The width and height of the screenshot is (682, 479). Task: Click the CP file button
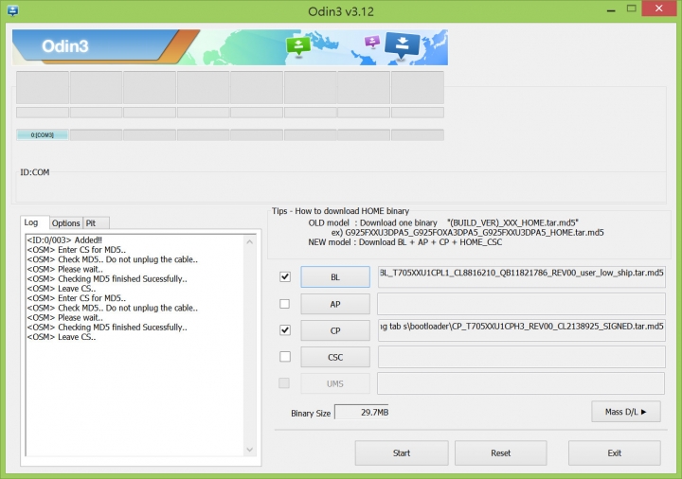point(335,330)
